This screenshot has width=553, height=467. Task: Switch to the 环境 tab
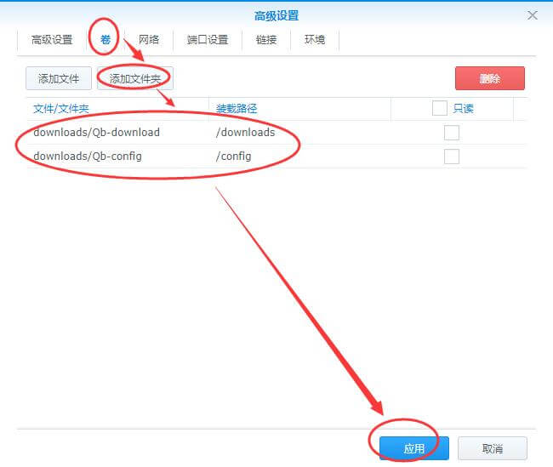315,40
